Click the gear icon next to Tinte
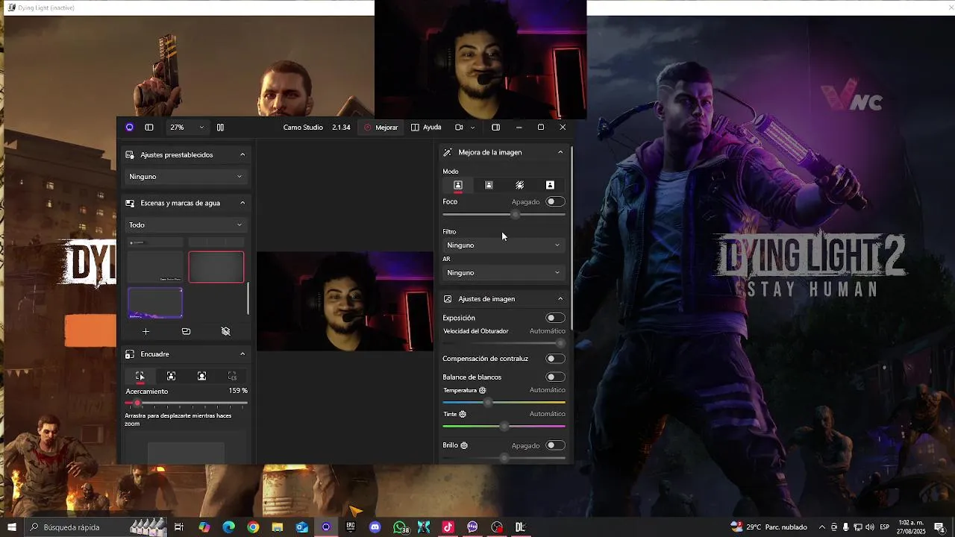 point(463,414)
